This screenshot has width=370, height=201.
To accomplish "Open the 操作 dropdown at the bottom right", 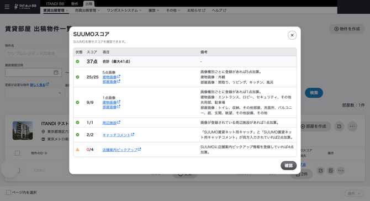I will tap(354, 193).
